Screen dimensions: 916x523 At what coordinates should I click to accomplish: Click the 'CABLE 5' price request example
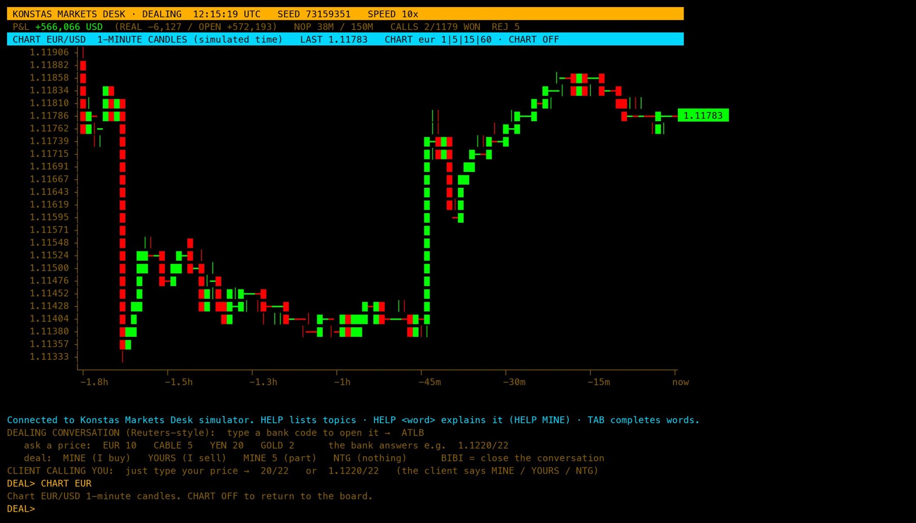pos(173,446)
